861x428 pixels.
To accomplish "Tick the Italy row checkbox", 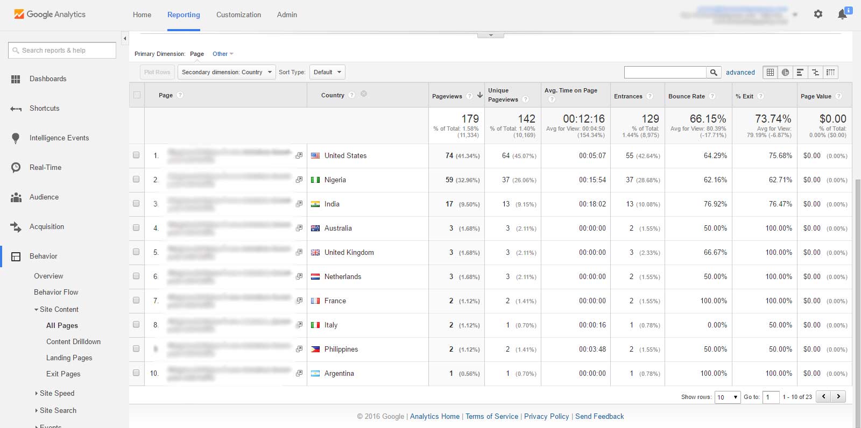I will (x=136, y=324).
